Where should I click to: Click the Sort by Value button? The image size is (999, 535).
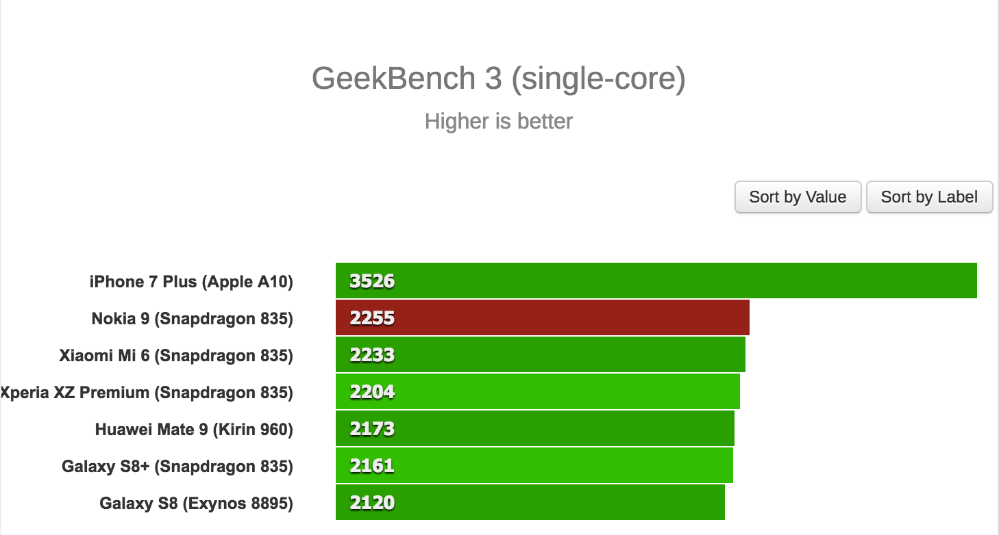pyautogui.click(x=797, y=197)
